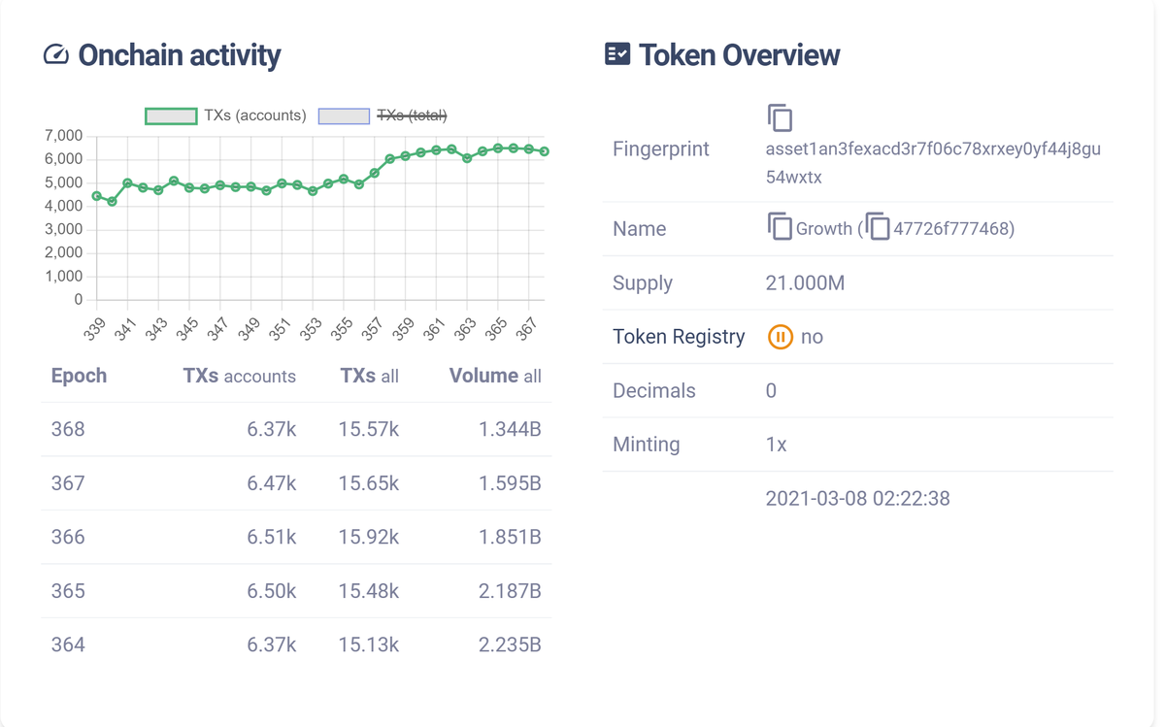Click the chart data point at epoch 357
The width and height of the screenshot is (1165, 727).
tap(375, 173)
